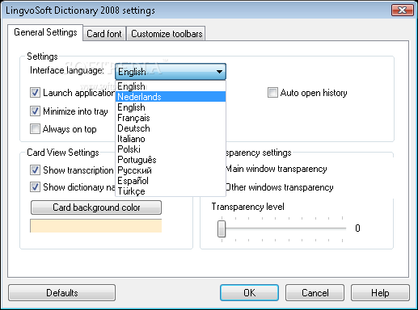This screenshot has height=310, width=418.
Task: Select Polski from the language list
Action: (171, 149)
